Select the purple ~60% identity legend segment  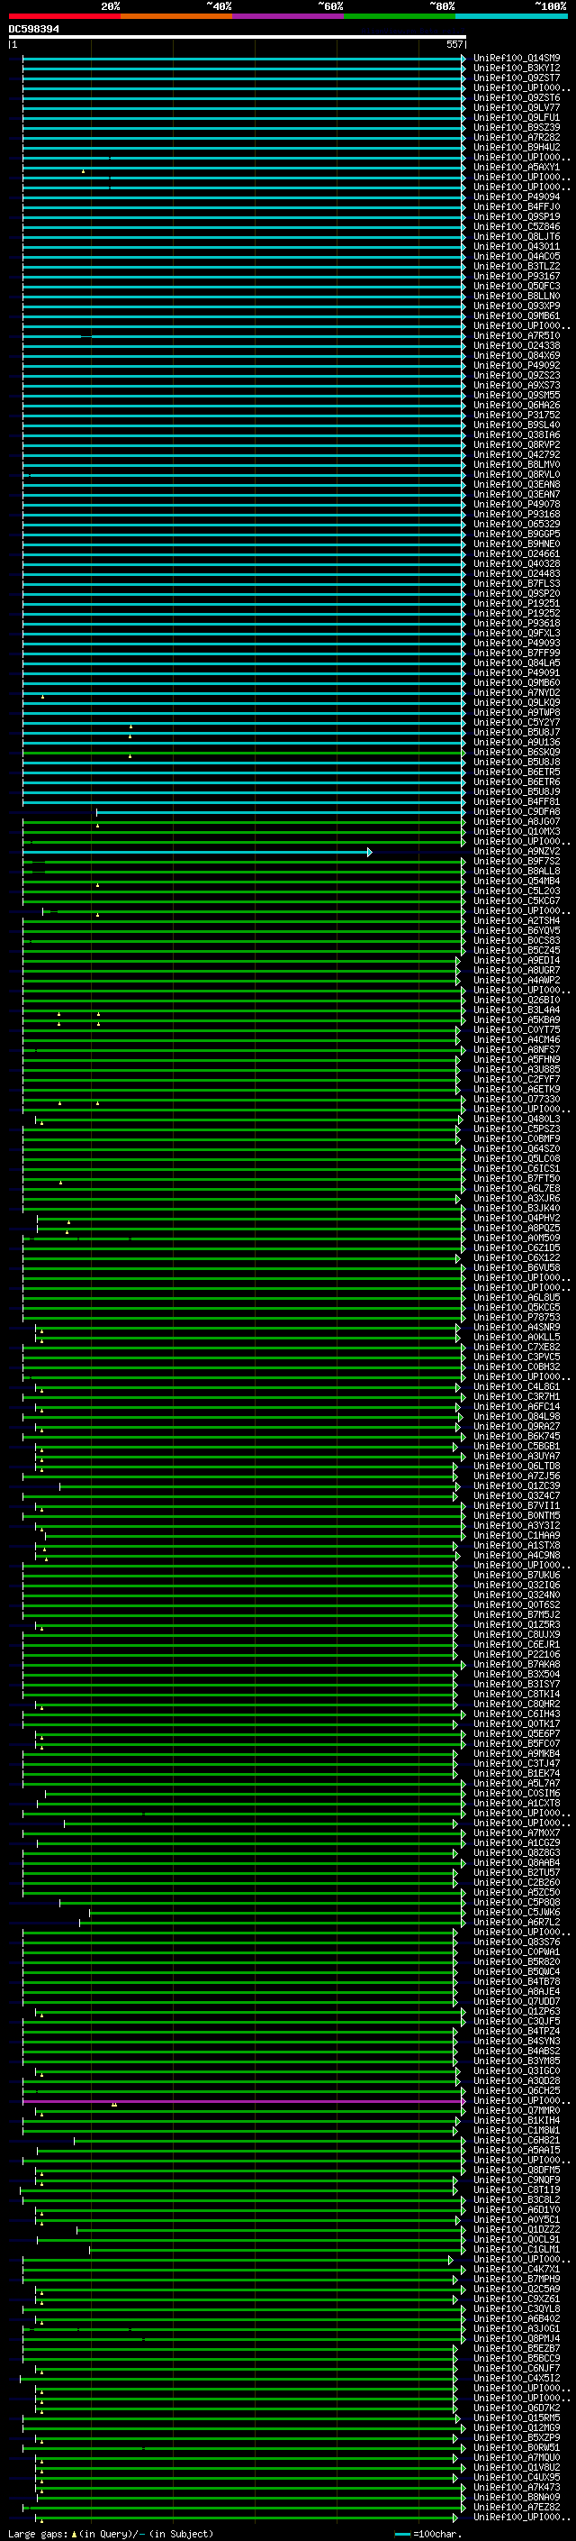(x=287, y=16)
